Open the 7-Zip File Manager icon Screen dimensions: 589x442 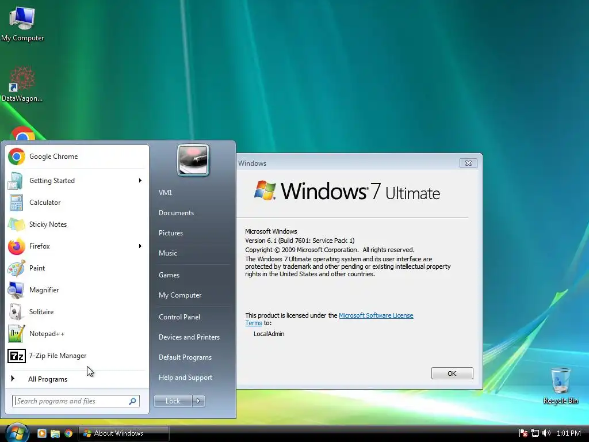(x=16, y=356)
